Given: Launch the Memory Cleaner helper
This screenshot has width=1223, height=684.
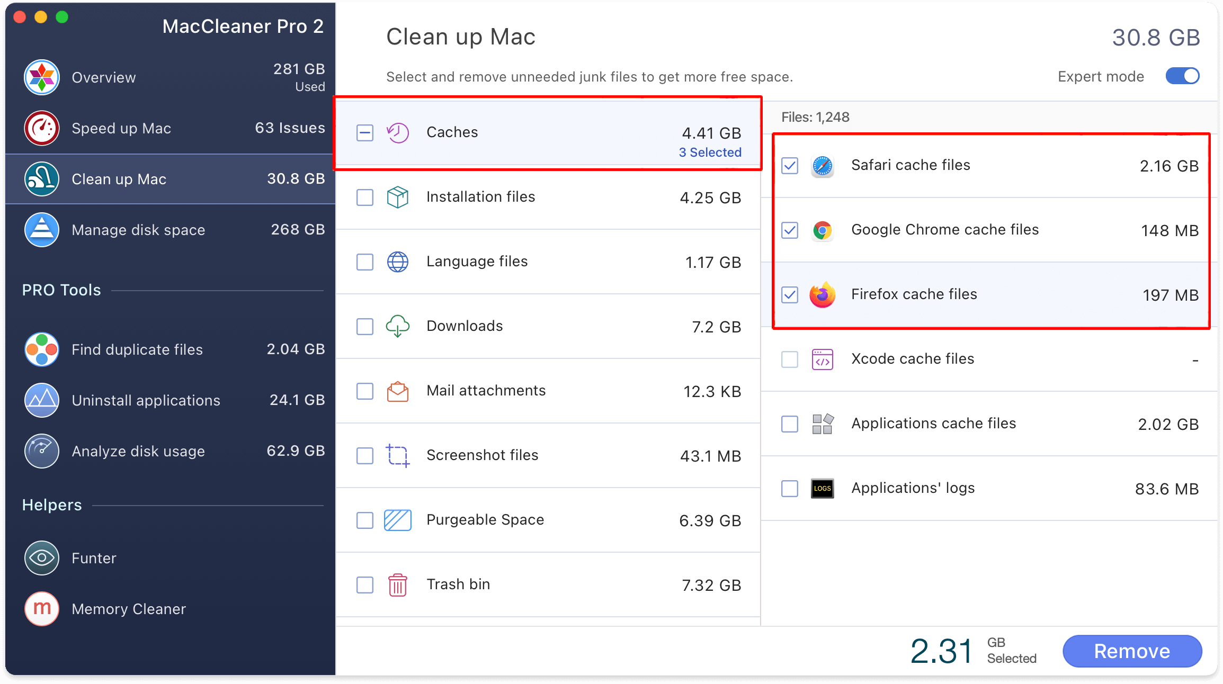Looking at the screenshot, I should [x=170, y=609].
